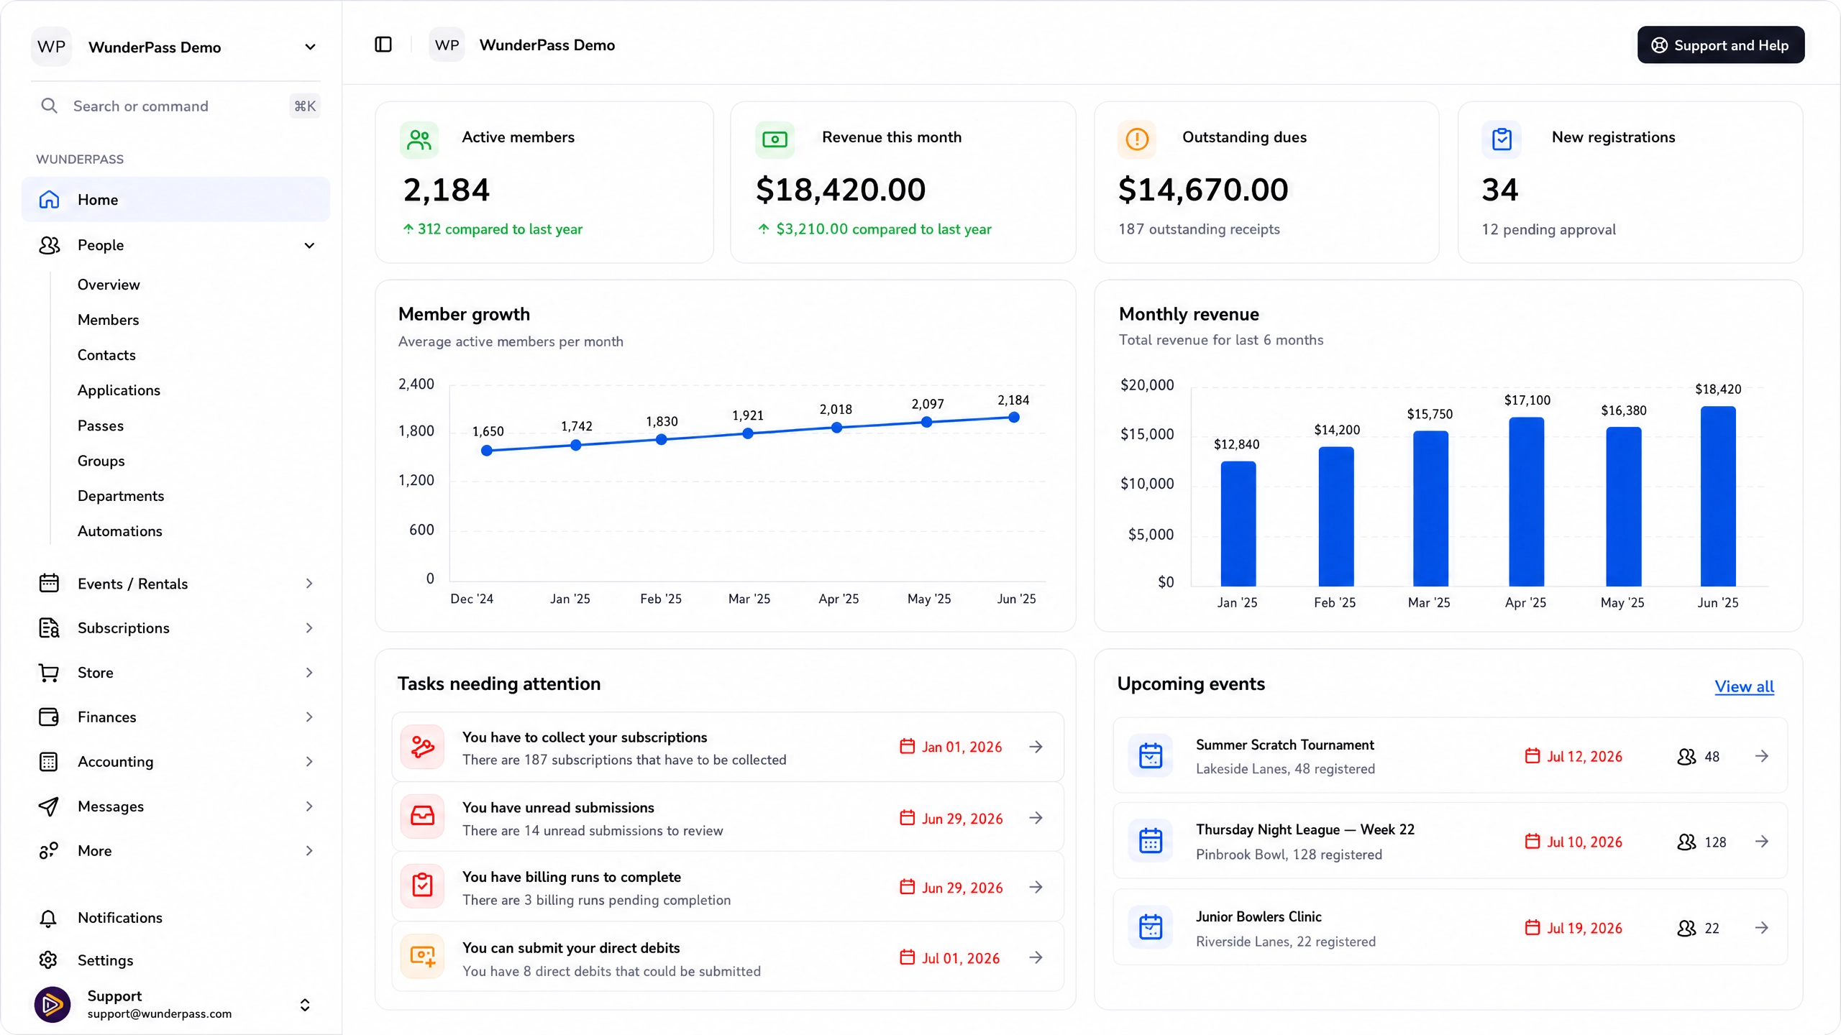Click the Accounting calculator icon
Screen dimensions: 1841x1035
tap(49, 761)
